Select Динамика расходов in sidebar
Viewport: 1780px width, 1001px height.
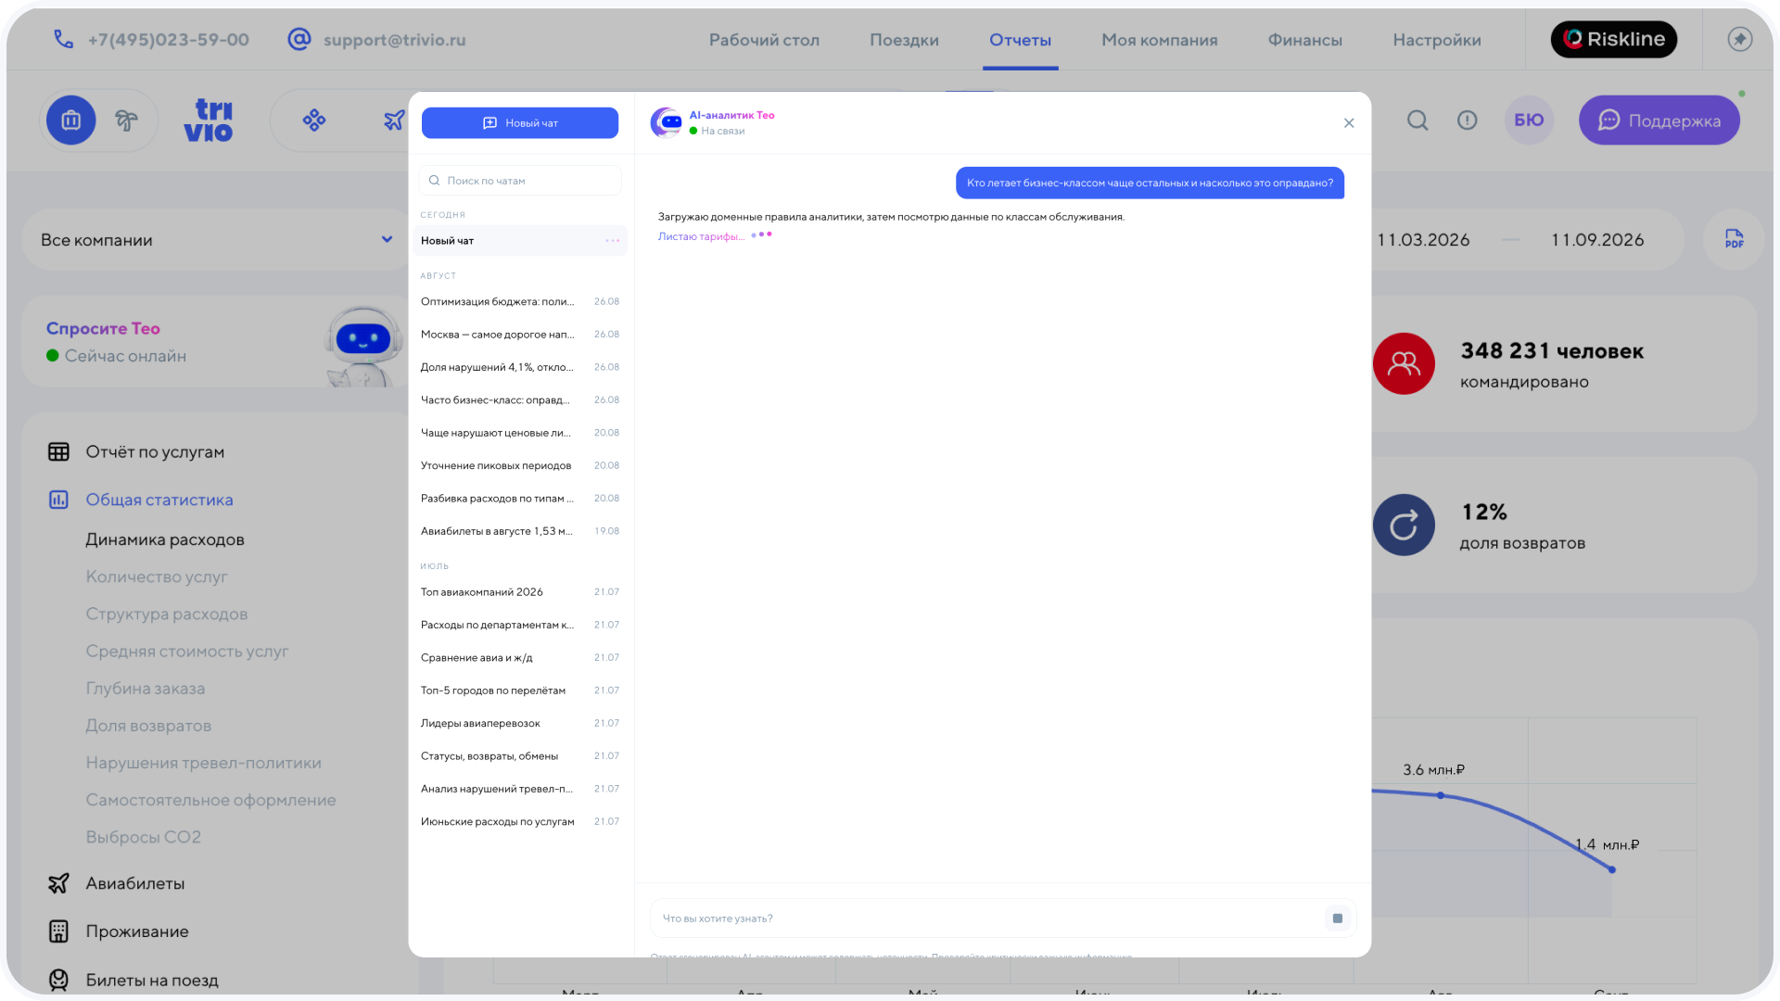(x=165, y=539)
